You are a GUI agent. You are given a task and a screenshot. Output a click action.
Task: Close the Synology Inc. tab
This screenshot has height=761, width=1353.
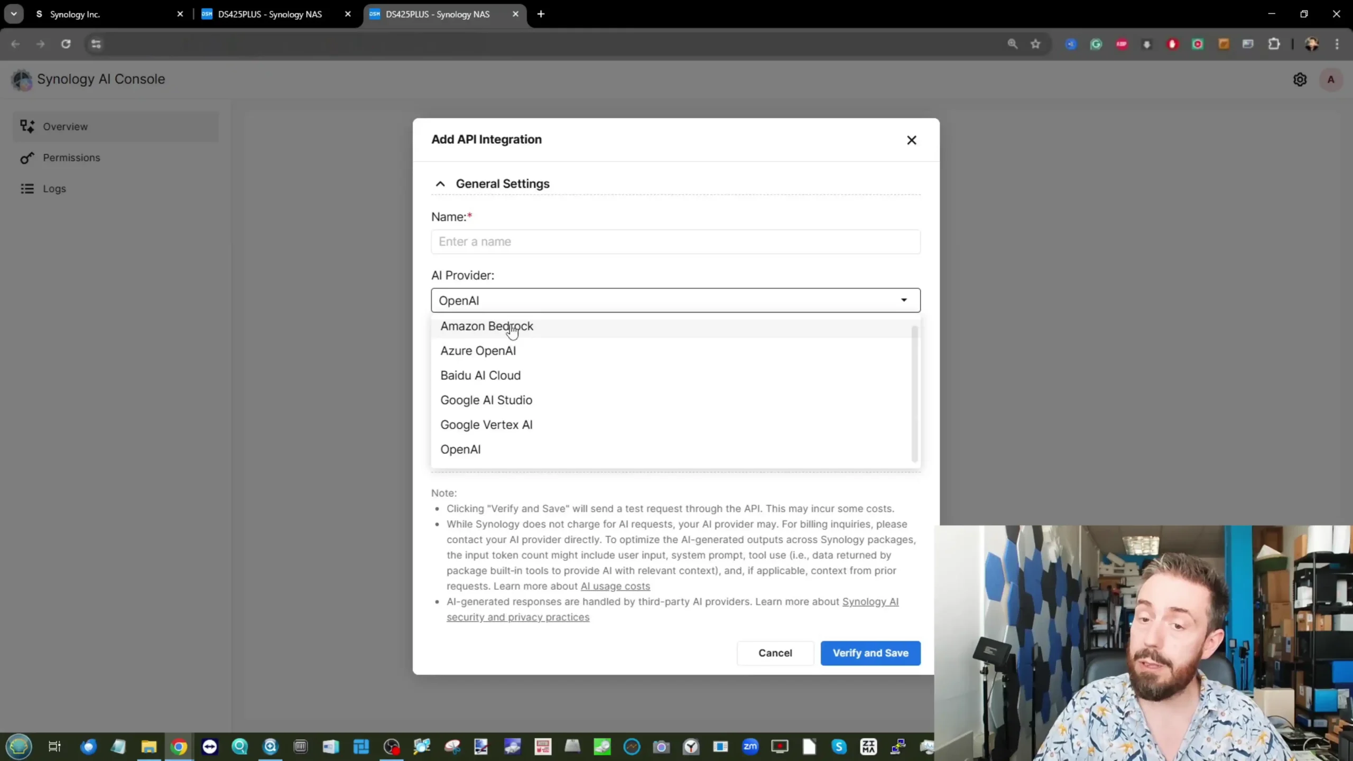click(x=180, y=14)
